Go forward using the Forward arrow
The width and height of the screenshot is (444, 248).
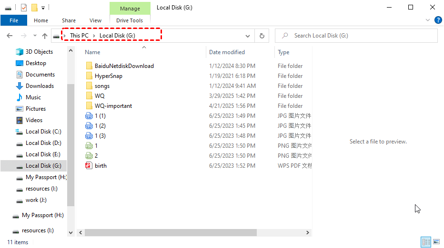coord(24,36)
